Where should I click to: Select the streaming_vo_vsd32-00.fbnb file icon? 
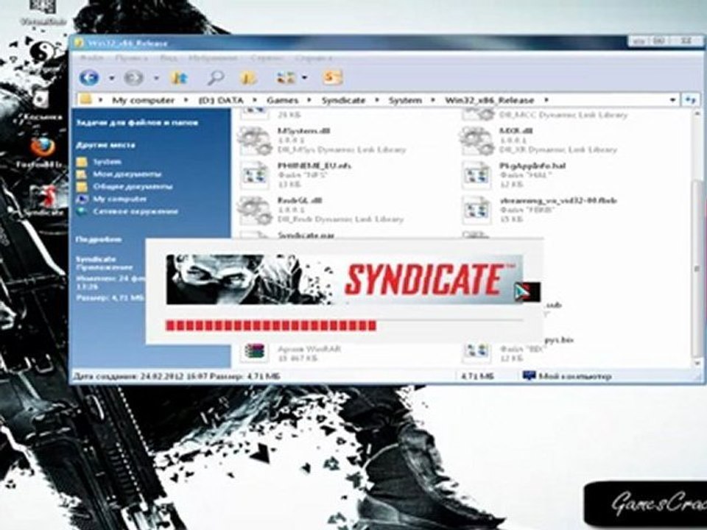(476, 211)
